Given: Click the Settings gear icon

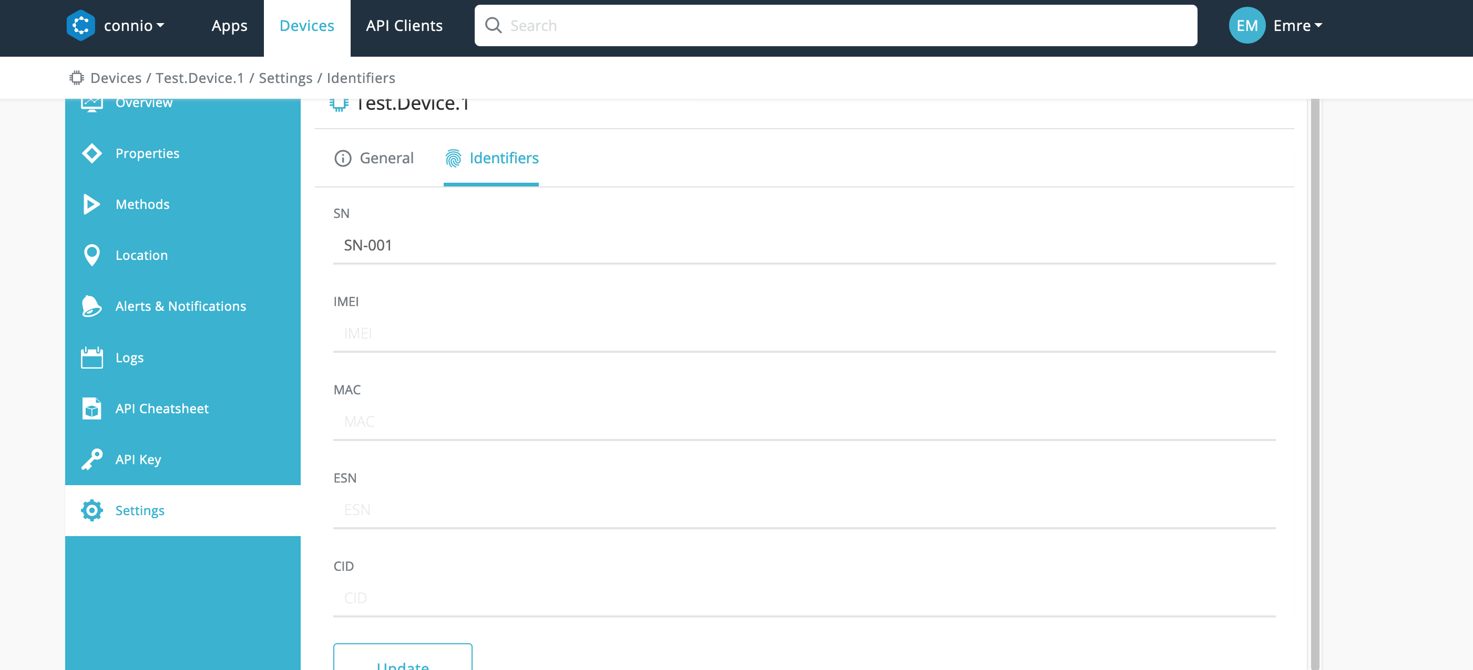Looking at the screenshot, I should coord(91,510).
